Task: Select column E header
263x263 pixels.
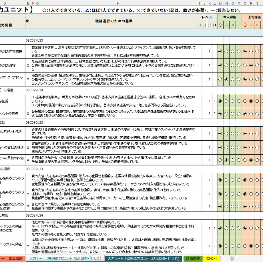Action: coord(28,3)
